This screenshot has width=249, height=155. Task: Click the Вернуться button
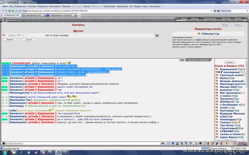(x=238, y=25)
